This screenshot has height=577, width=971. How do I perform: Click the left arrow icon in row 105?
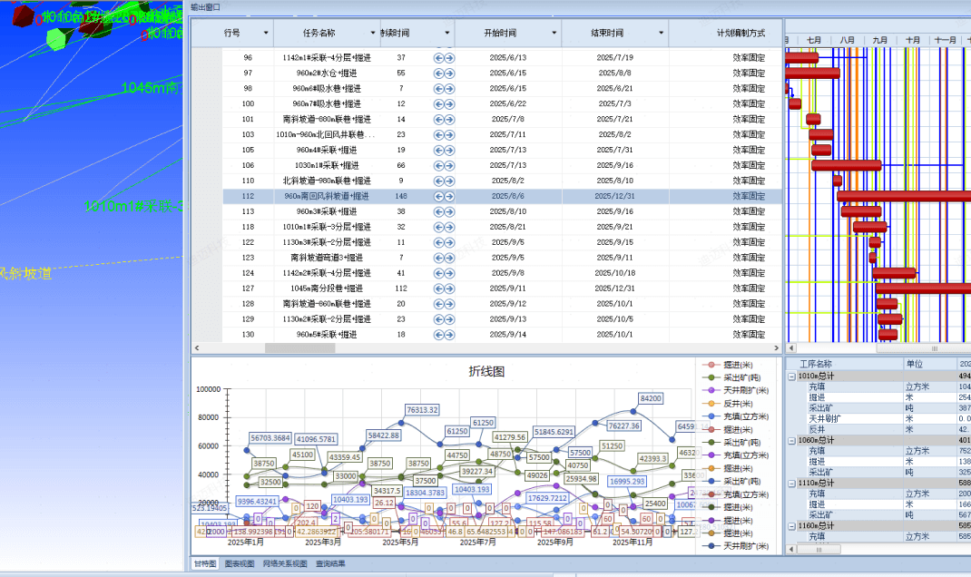438,151
